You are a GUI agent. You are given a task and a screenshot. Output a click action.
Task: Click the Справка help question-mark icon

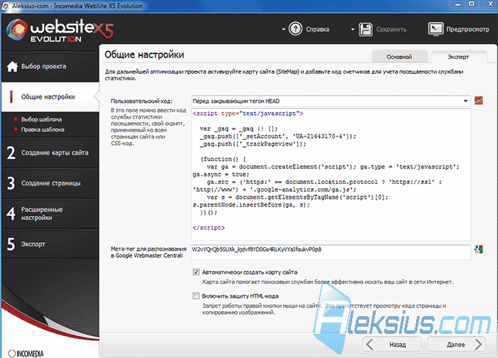tap(295, 29)
